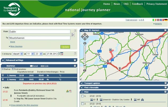
Task: Click the From field containing Dublin
Action: [x=39, y=32]
